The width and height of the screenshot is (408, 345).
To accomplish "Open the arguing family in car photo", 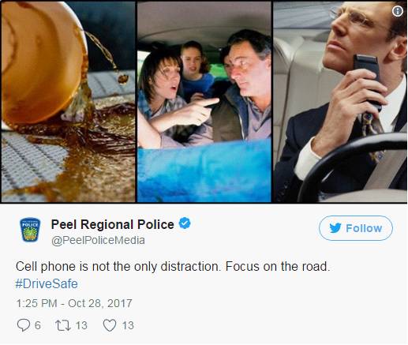I will click(204, 102).
